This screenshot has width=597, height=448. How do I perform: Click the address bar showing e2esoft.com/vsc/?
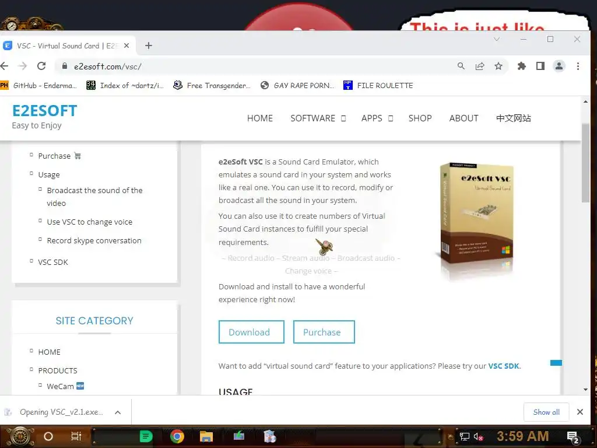259,66
